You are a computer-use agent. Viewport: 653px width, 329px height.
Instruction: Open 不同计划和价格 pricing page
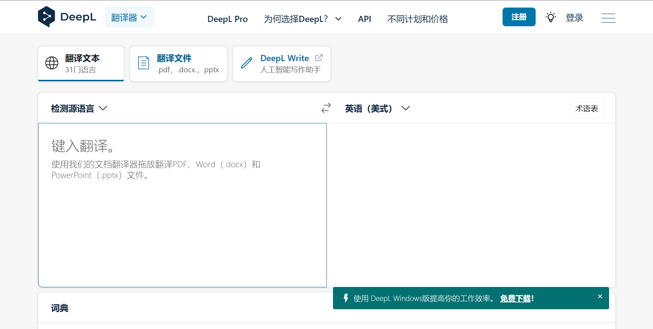[418, 19]
